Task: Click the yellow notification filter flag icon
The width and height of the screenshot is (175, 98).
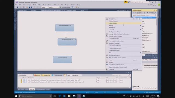Action: click(126, 2)
